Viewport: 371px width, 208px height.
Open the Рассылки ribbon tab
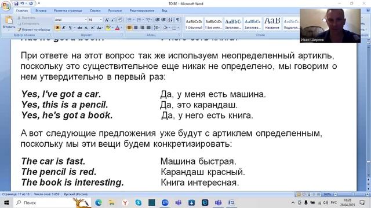[x=115, y=10]
